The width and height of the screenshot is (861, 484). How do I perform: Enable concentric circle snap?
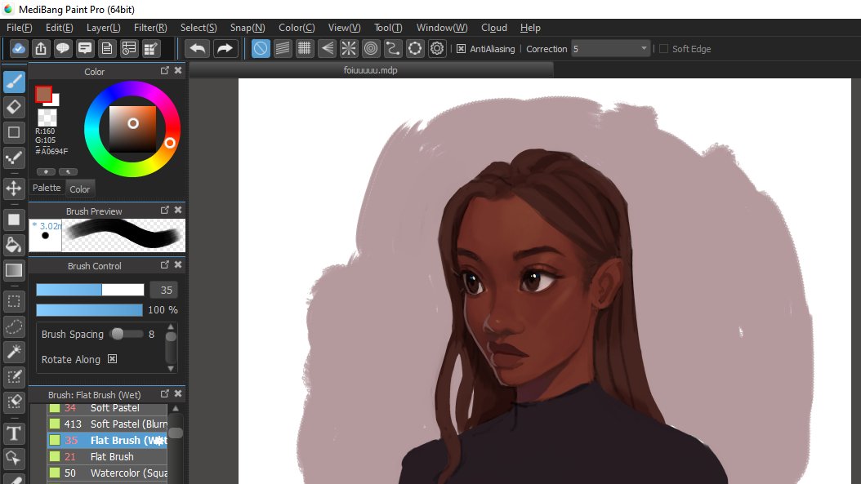tap(371, 49)
